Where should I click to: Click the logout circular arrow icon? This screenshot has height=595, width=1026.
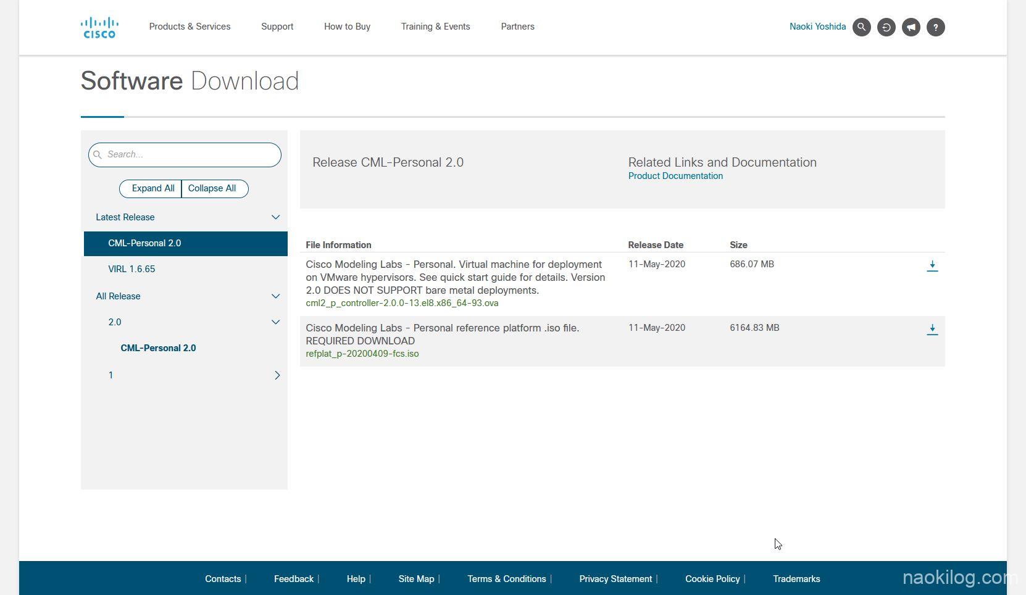pyautogui.click(x=886, y=27)
